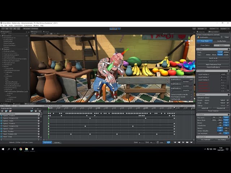This screenshot has width=231, height=173.
Task: Select the Hand tool in Unity toolbar
Action: coord(3,29)
